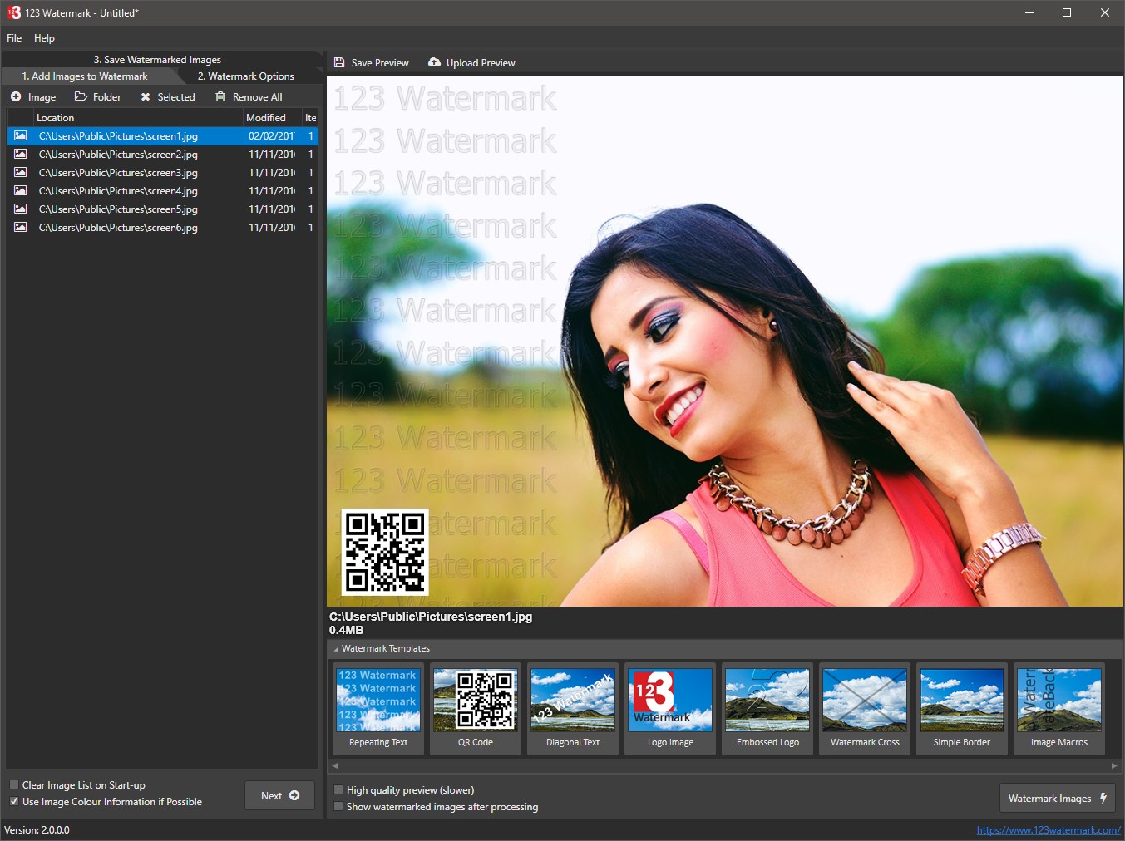Enable High quality preview (slower)
The width and height of the screenshot is (1125, 841).
coord(338,790)
